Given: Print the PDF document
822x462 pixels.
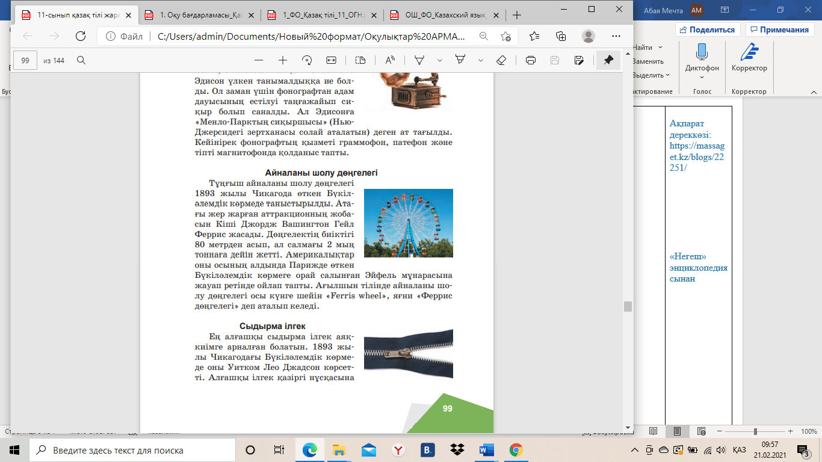Looking at the screenshot, I should [531, 60].
